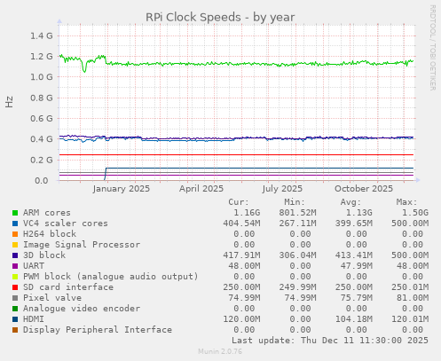Click ARM cores minimum value 801.52M

297,213
